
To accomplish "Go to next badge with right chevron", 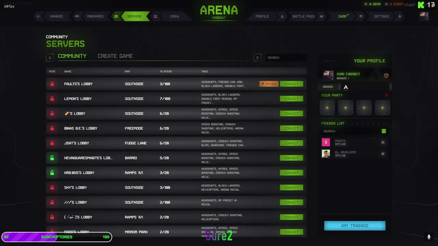I will pyautogui.click(x=390, y=87).
